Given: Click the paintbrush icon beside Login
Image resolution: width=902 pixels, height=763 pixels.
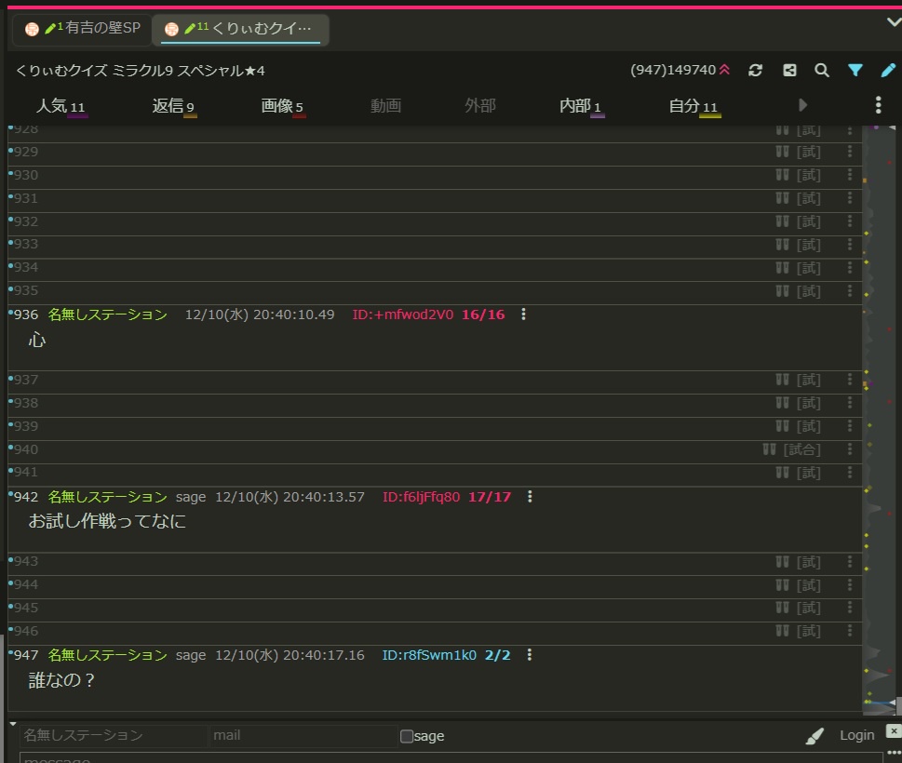Looking at the screenshot, I should pos(814,736).
